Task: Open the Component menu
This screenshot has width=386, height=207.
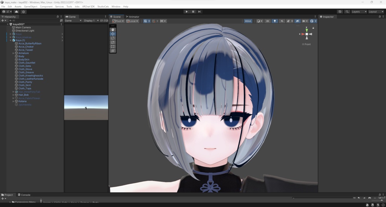Action: coord(46,6)
